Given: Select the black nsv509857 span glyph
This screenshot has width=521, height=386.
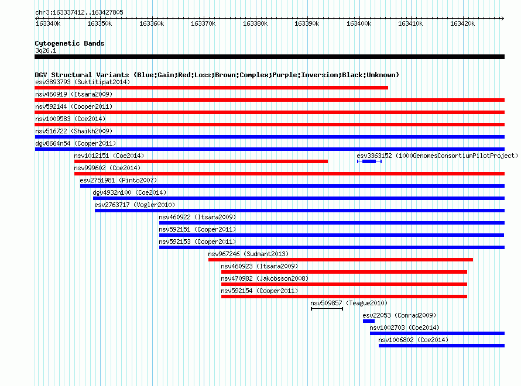Looking at the screenshot, I should point(327,309).
